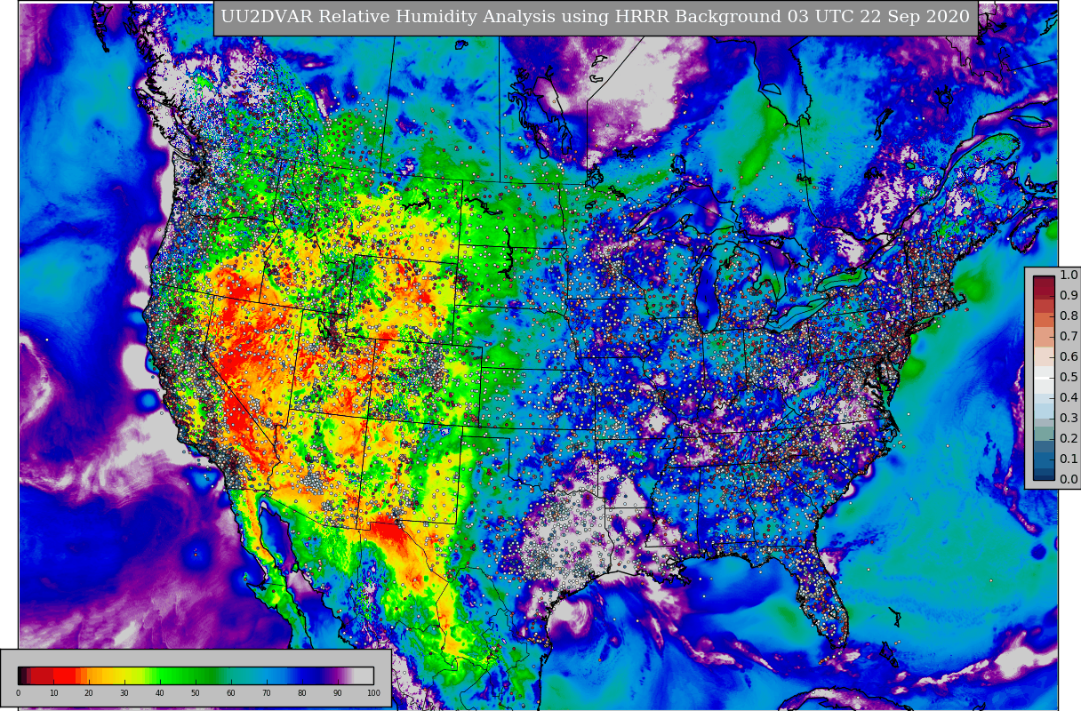
Task: Click the '40' tick label on humidity colorbar
Action: point(160,693)
